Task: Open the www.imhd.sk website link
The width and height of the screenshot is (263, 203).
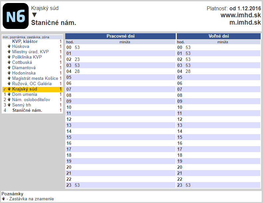Action: [240, 15]
